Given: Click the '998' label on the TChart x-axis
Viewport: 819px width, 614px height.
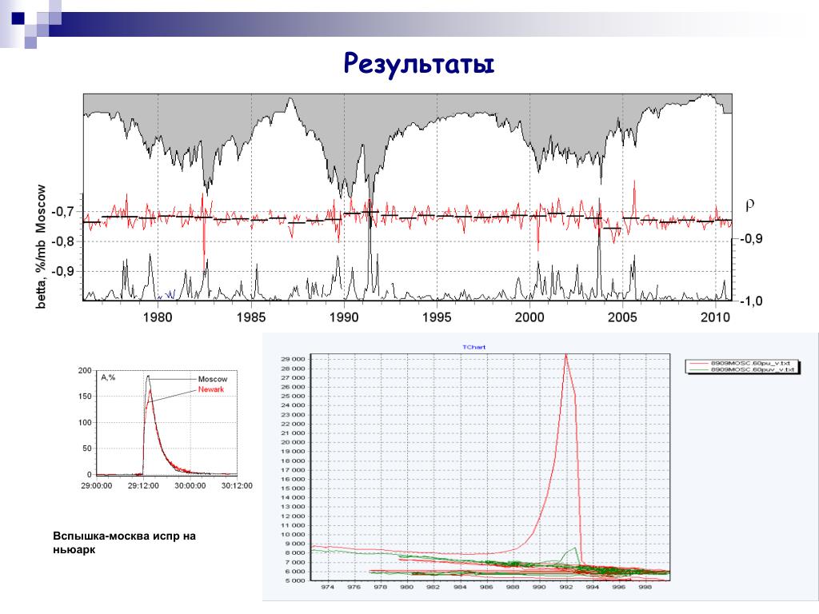Looking at the screenshot, I should tap(645, 588).
